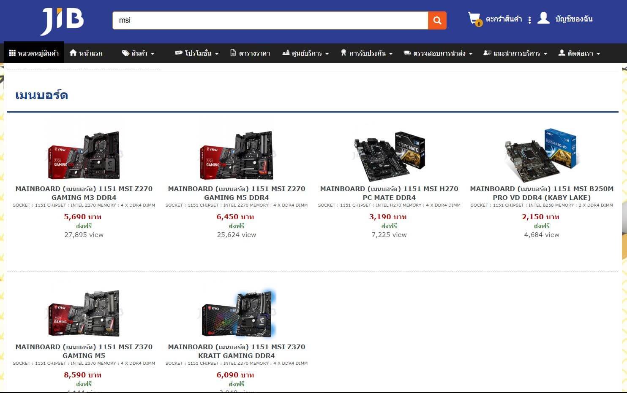This screenshot has width=627, height=393.
Task: Expand the ติดต่อเรา dropdown arrow
Action: pos(598,54)
